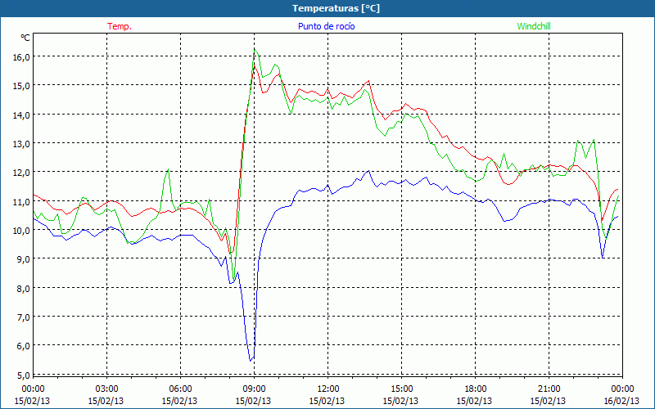Click the blue dew point minimum near 09:00
This screenshot has height=409, width=655.
coord(251,361)
